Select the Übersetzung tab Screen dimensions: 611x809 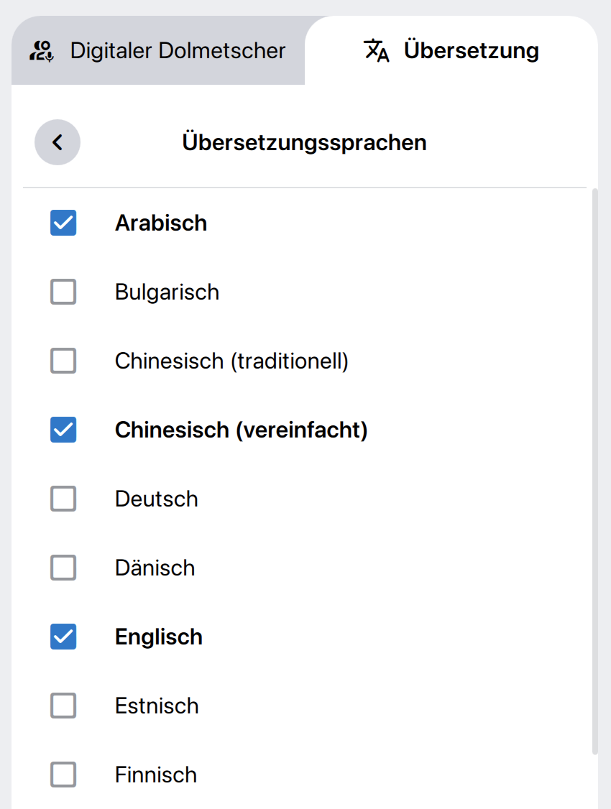click(x=451, y=51)
